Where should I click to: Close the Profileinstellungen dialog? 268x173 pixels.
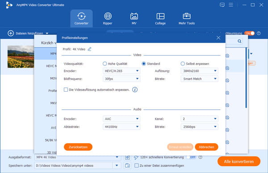tap(218, 38)
